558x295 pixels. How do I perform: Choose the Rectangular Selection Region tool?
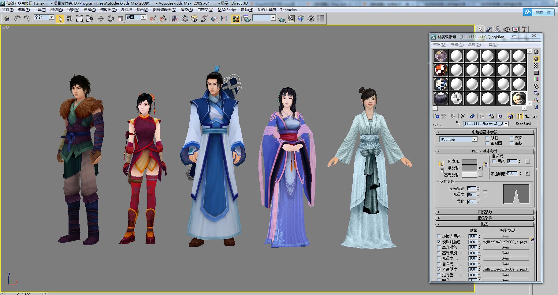coord(80,19)
